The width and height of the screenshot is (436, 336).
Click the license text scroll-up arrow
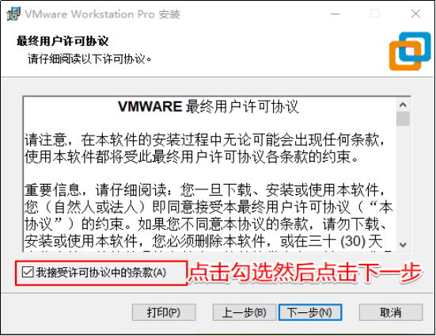(403, 105)
